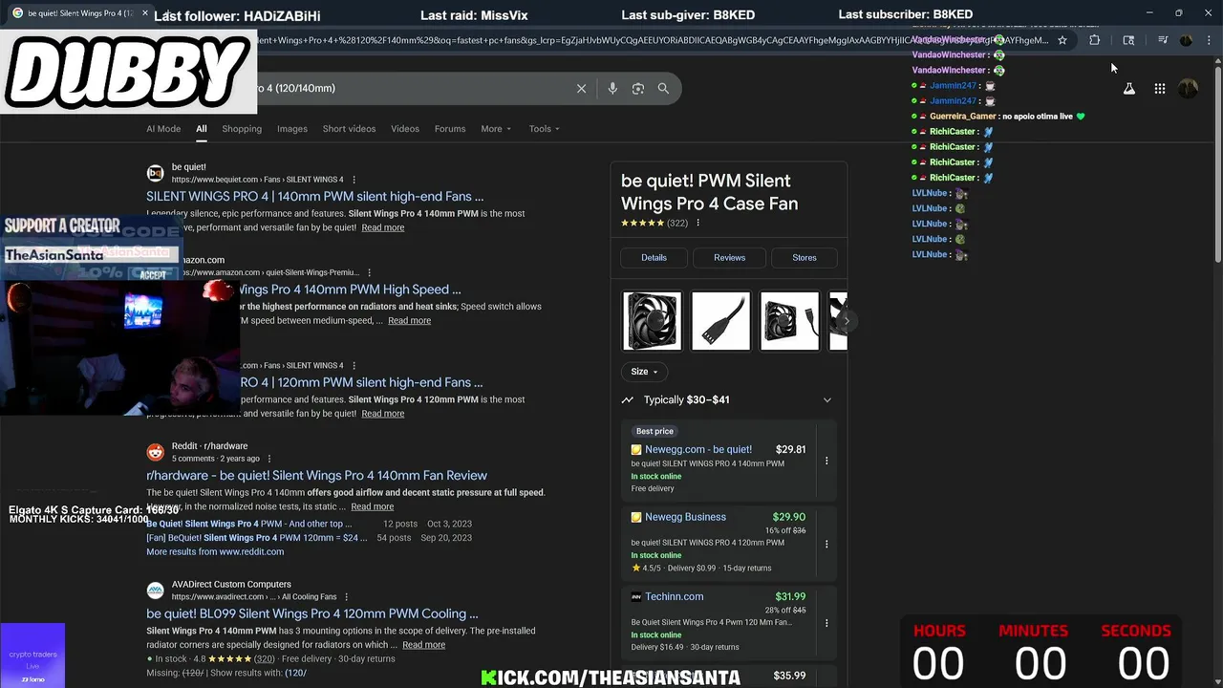This screenshot has width=1223, height=688.
Task: Switch to the Videos tab
Action: click(x=405, y=129)
